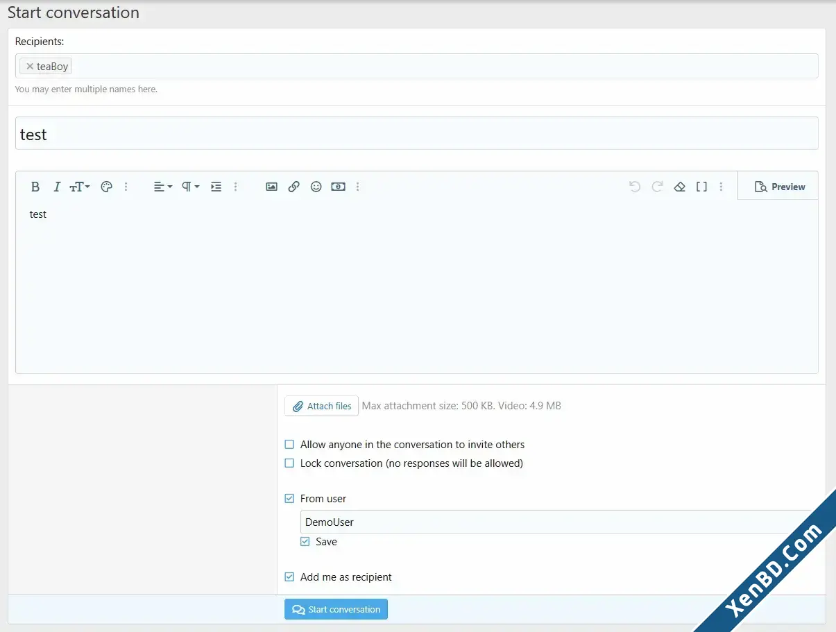This screenshot has height=632, width=836.
Task: Open the paragraph format dropdown
Action: pyautogui.click(x=191, y=187)
